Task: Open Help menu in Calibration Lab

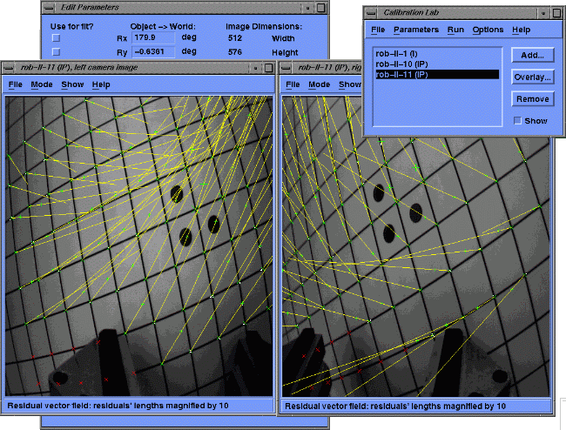Action: click(521, 30)
